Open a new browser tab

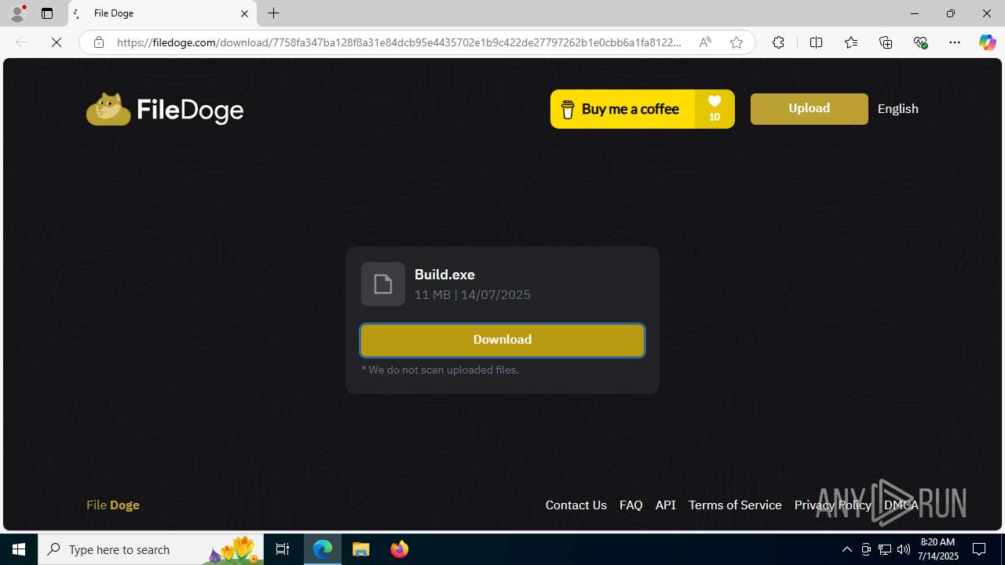273,13
